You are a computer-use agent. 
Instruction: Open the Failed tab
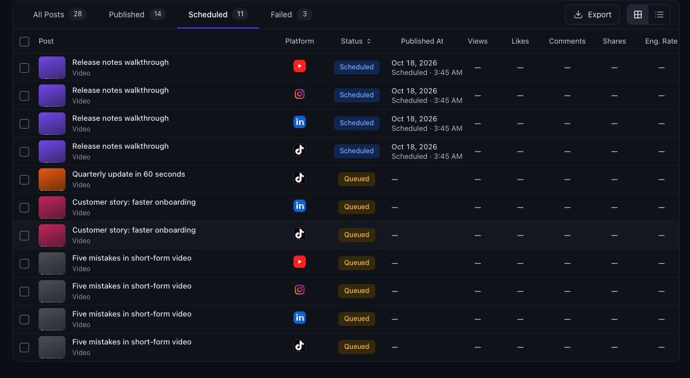[x=291, y=15]
